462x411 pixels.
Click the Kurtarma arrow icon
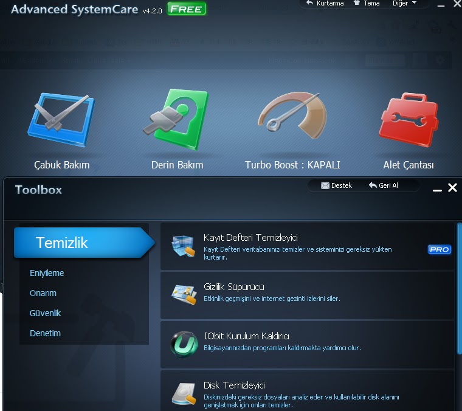(309, 3)
